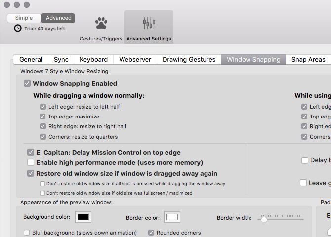Click Appearance of the preview window label
The image size is (331, 237).
tap(66, 202)
